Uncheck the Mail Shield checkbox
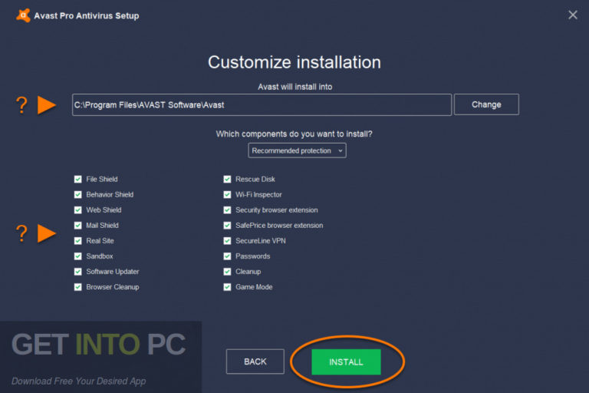Image resolution: width=589 pixels, height=393 pixels. tap(77, 225)
